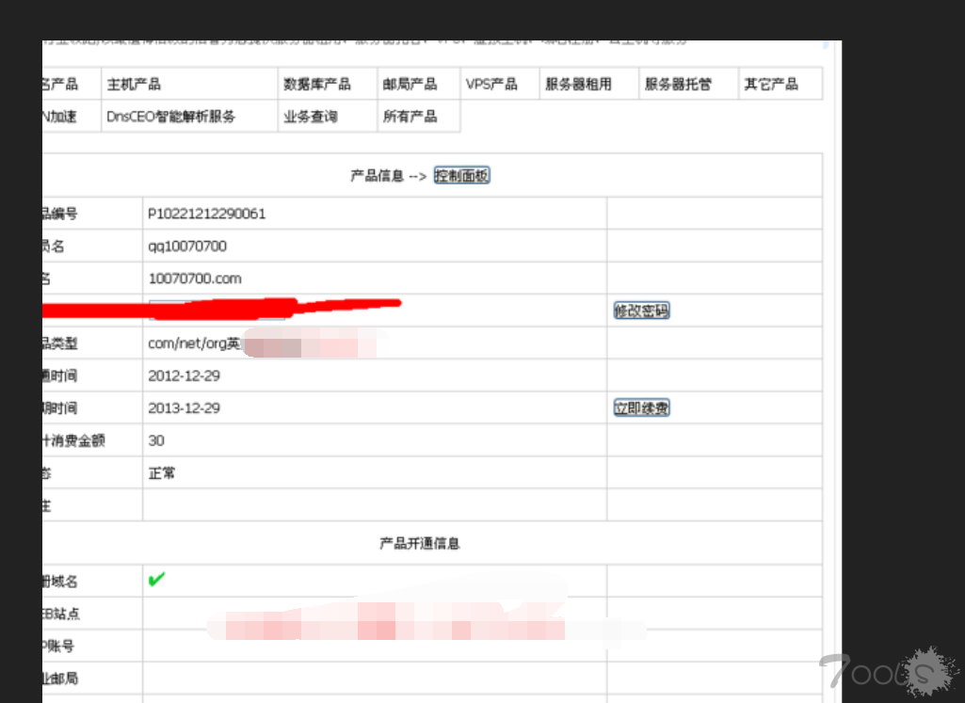965x703 pixels.
Task: Open the 业务查询 tab
Action: click(x=310, y=117)
